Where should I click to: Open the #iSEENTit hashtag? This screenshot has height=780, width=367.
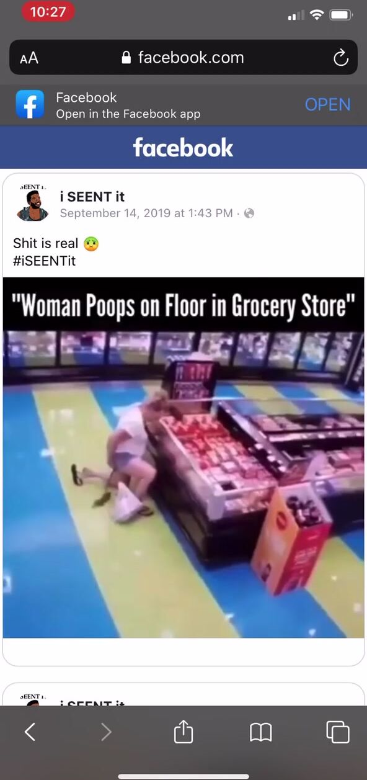click(44, 261)
